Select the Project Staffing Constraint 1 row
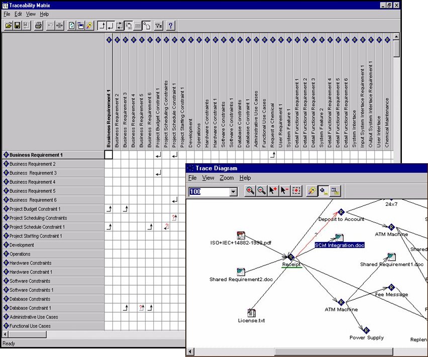This screenshot has width=428, height=357. tap(53, 236)
